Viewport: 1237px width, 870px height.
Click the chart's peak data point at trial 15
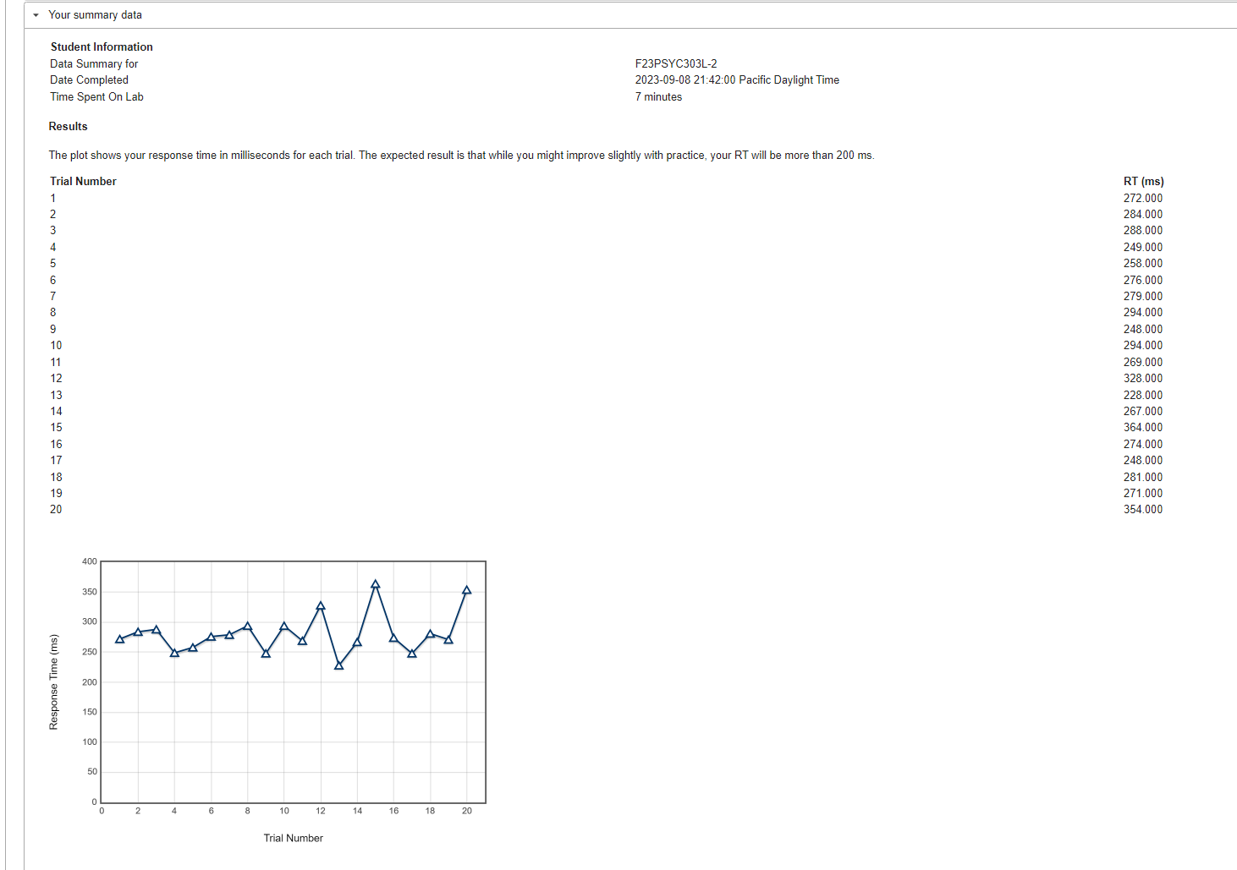tap(376, 584)
